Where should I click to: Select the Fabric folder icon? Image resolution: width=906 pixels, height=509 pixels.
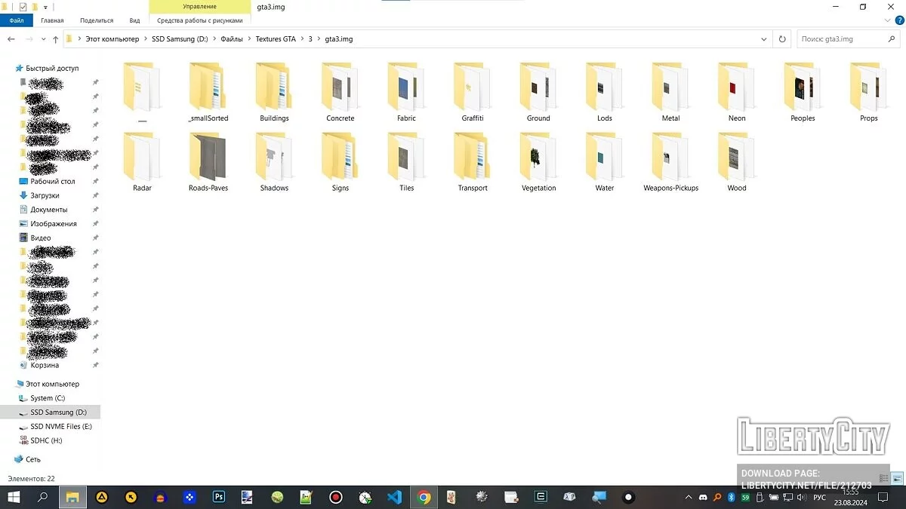click(406, 87)
